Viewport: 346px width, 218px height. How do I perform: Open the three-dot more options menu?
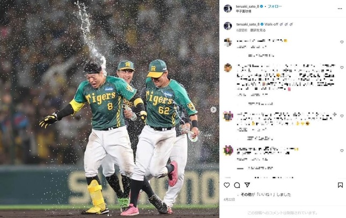pos(340,9)
